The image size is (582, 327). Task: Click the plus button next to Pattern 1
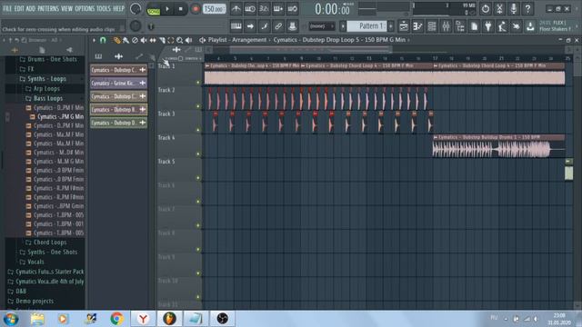point(391,26)
